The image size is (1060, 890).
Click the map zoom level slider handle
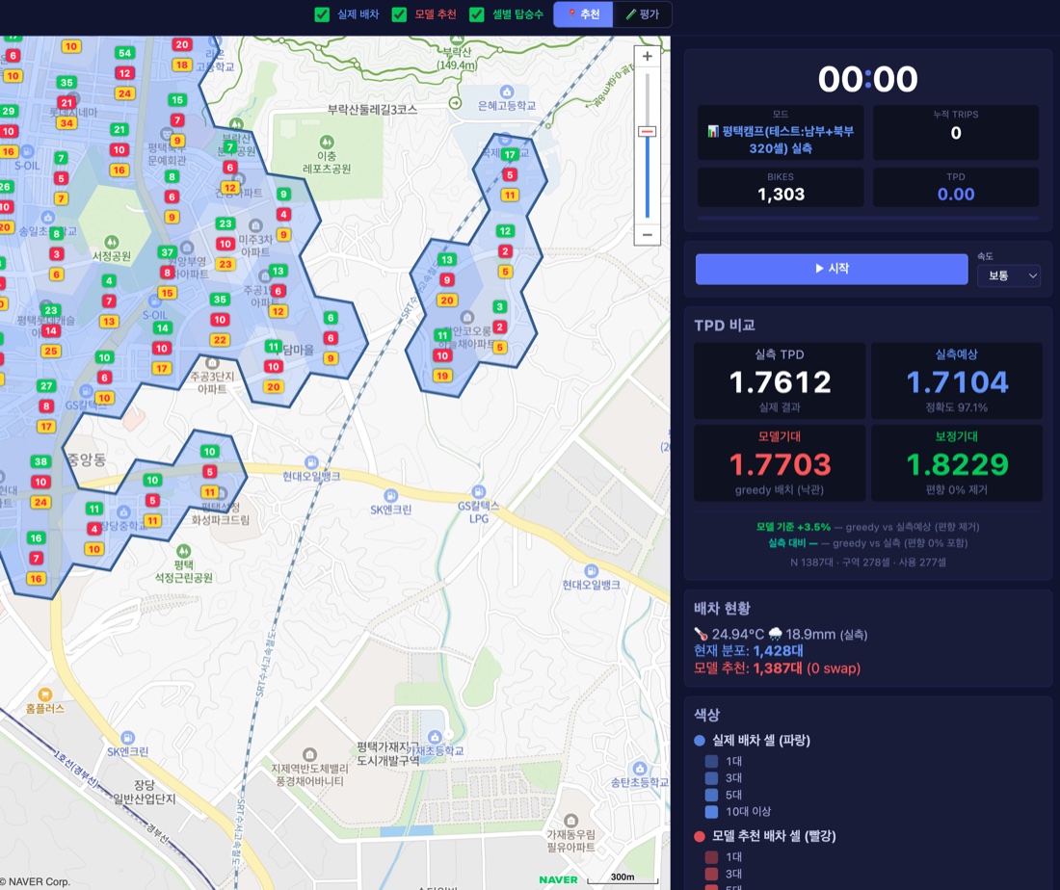tap(647, 131)
